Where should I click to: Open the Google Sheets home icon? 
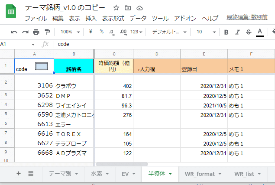coord(11,12)
